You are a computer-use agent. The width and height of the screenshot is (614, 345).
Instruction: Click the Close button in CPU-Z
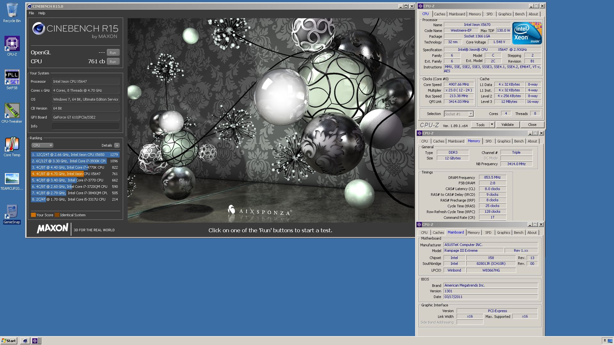(x=532, y=125)
